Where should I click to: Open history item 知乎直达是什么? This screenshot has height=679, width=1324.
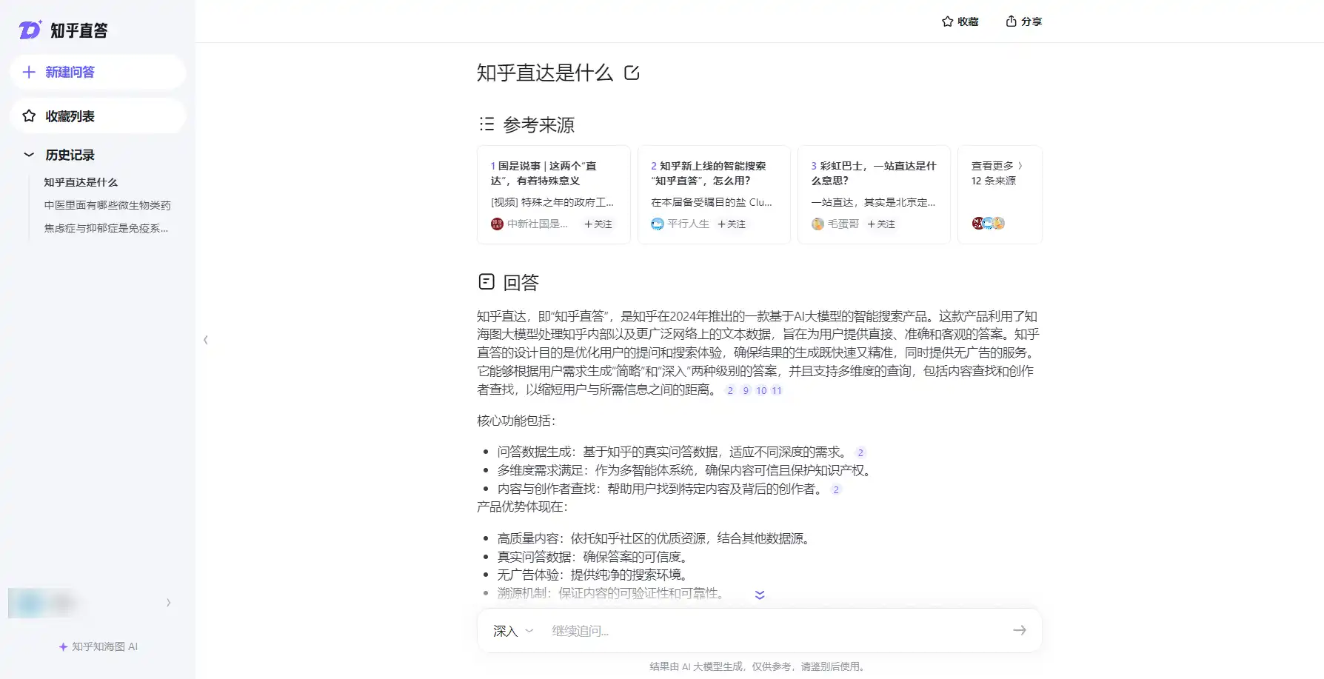tap(81, 182)
